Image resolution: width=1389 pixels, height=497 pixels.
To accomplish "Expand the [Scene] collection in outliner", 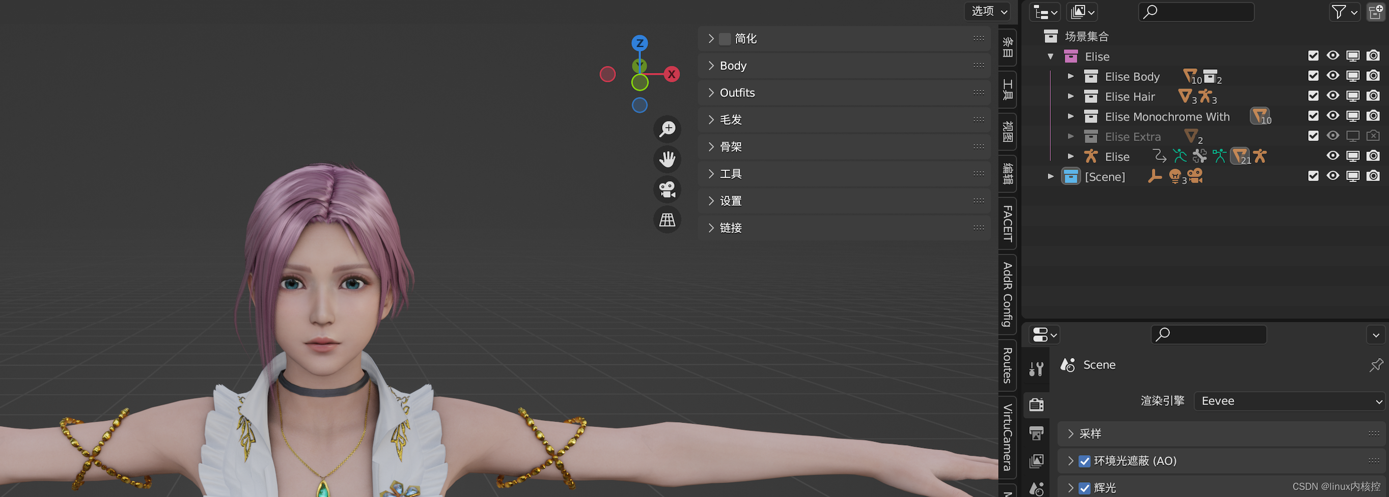I will [x=1050, y=176].
